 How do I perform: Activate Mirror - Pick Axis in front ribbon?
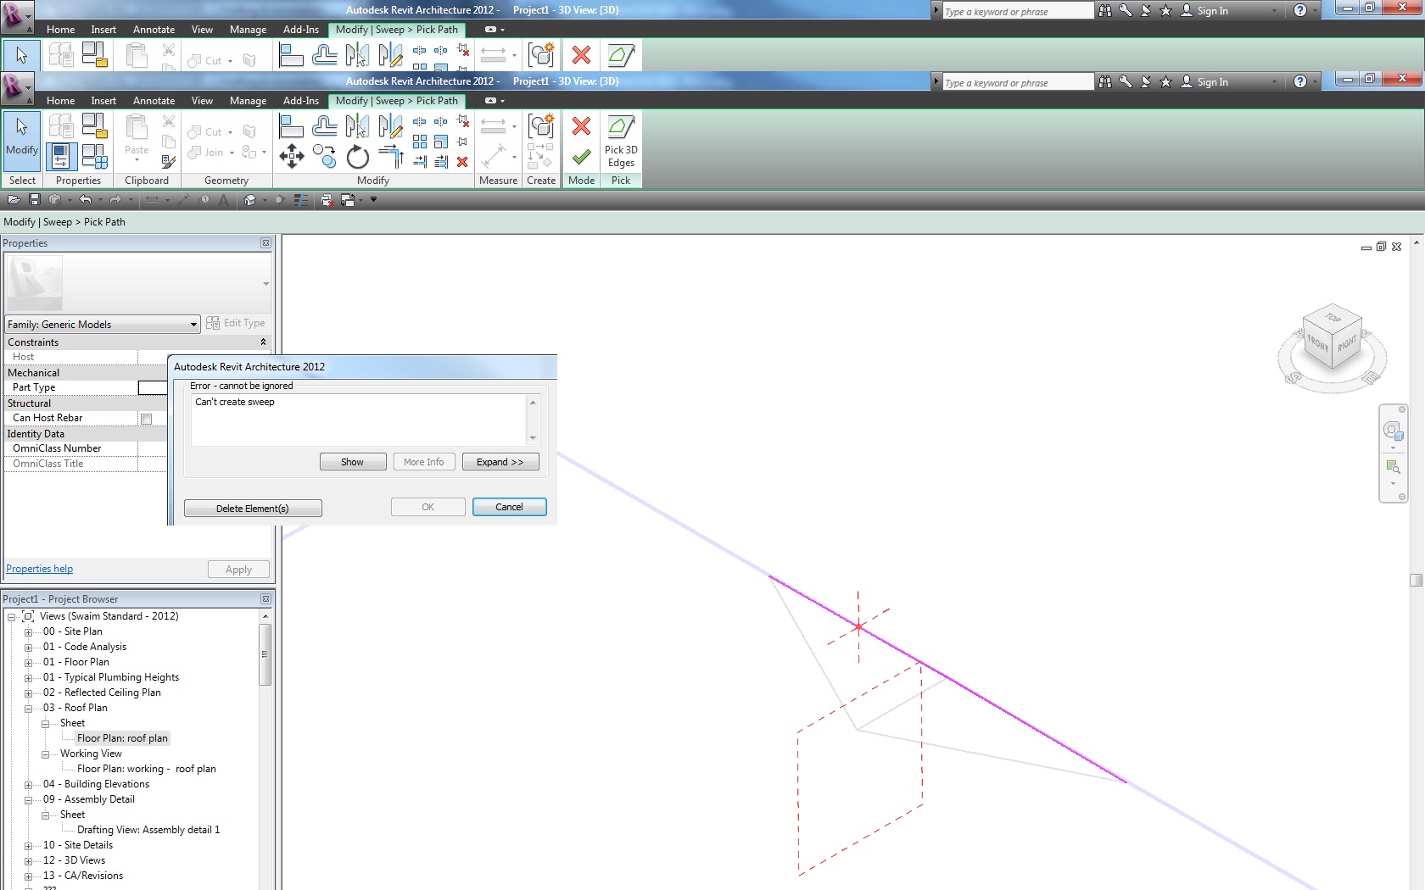pyautogui.click(x=357, y=126)
